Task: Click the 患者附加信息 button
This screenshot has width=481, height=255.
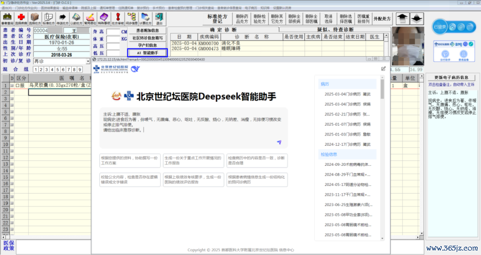Action: pos(147,30)
